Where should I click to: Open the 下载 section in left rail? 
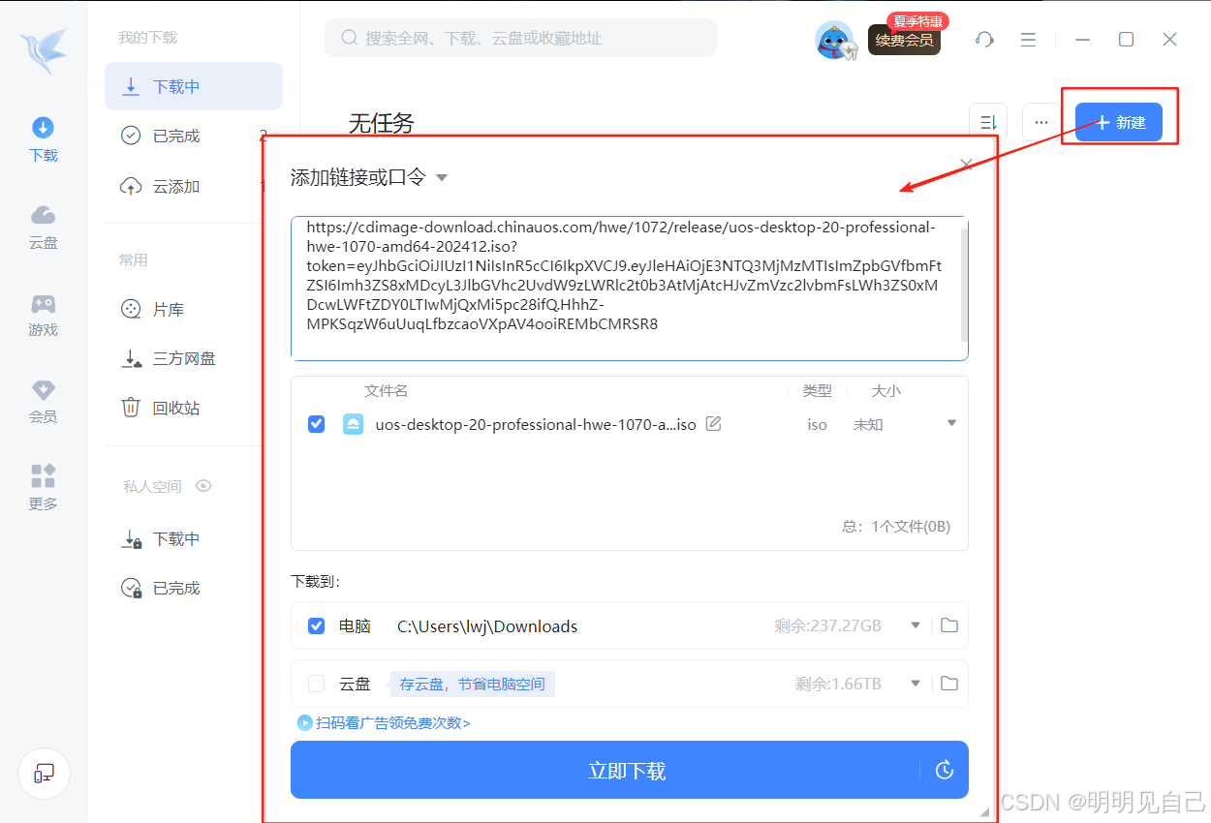(x=44, y=139)
